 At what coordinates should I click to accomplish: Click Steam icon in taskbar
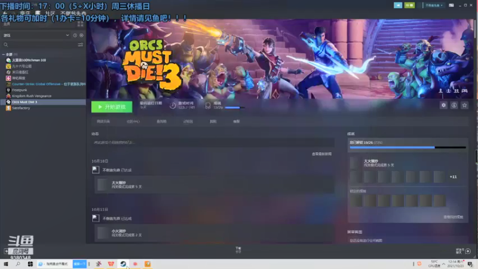tap(123, 264)
